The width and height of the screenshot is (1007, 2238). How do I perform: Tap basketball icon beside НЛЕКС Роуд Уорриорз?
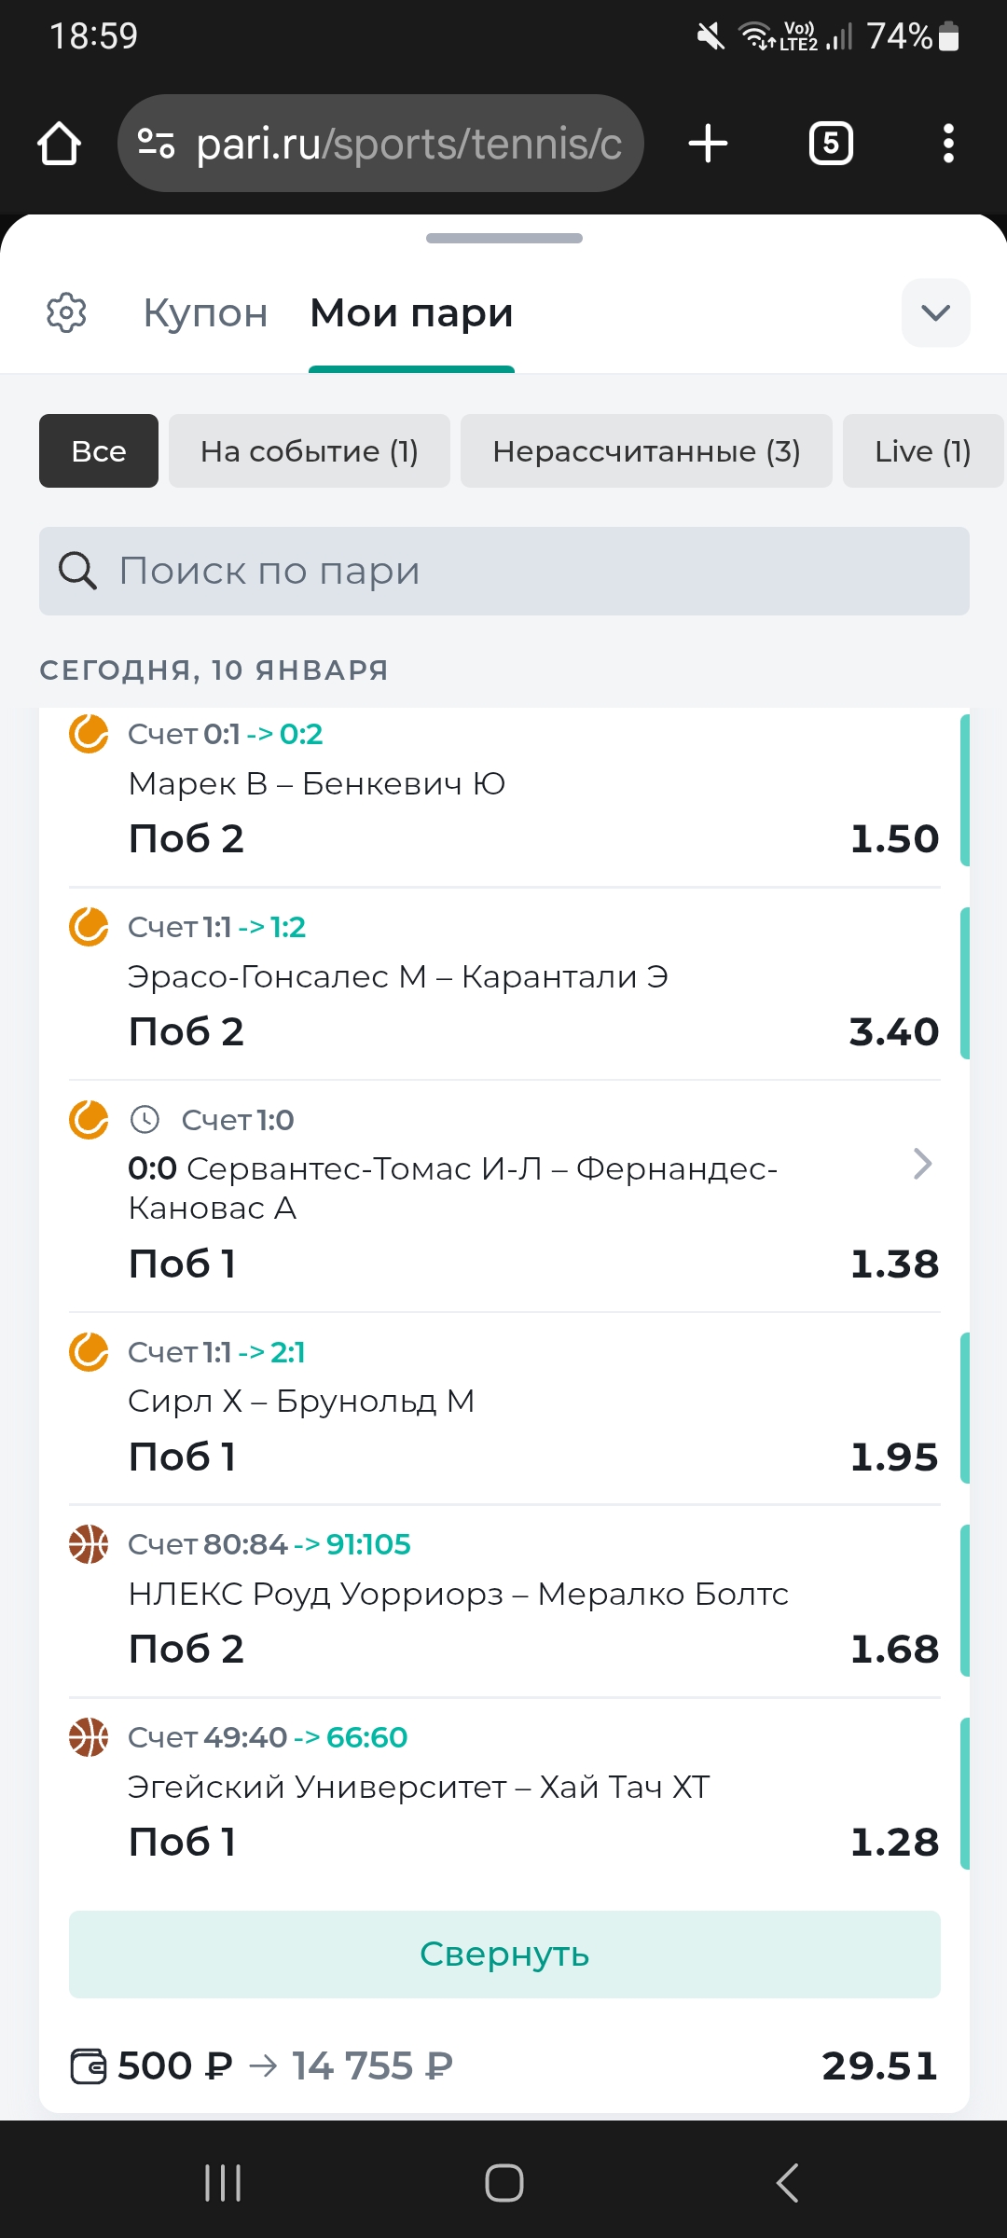click(x=89, y=1543)
